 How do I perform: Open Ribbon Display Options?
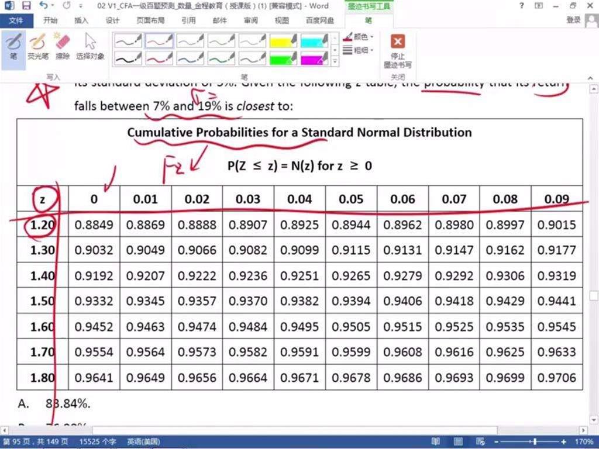[539, 6]
